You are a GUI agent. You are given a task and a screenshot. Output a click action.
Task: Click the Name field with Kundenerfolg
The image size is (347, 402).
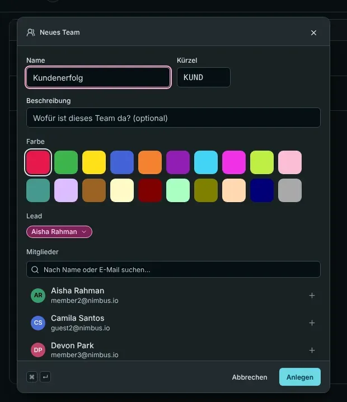tap(98, 77)
